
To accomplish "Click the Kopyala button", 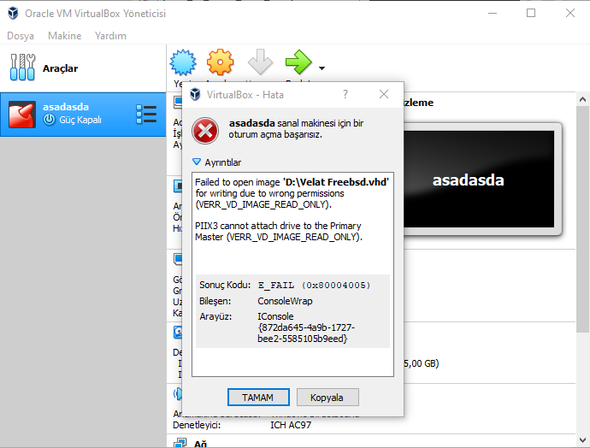I will [327, 398].
